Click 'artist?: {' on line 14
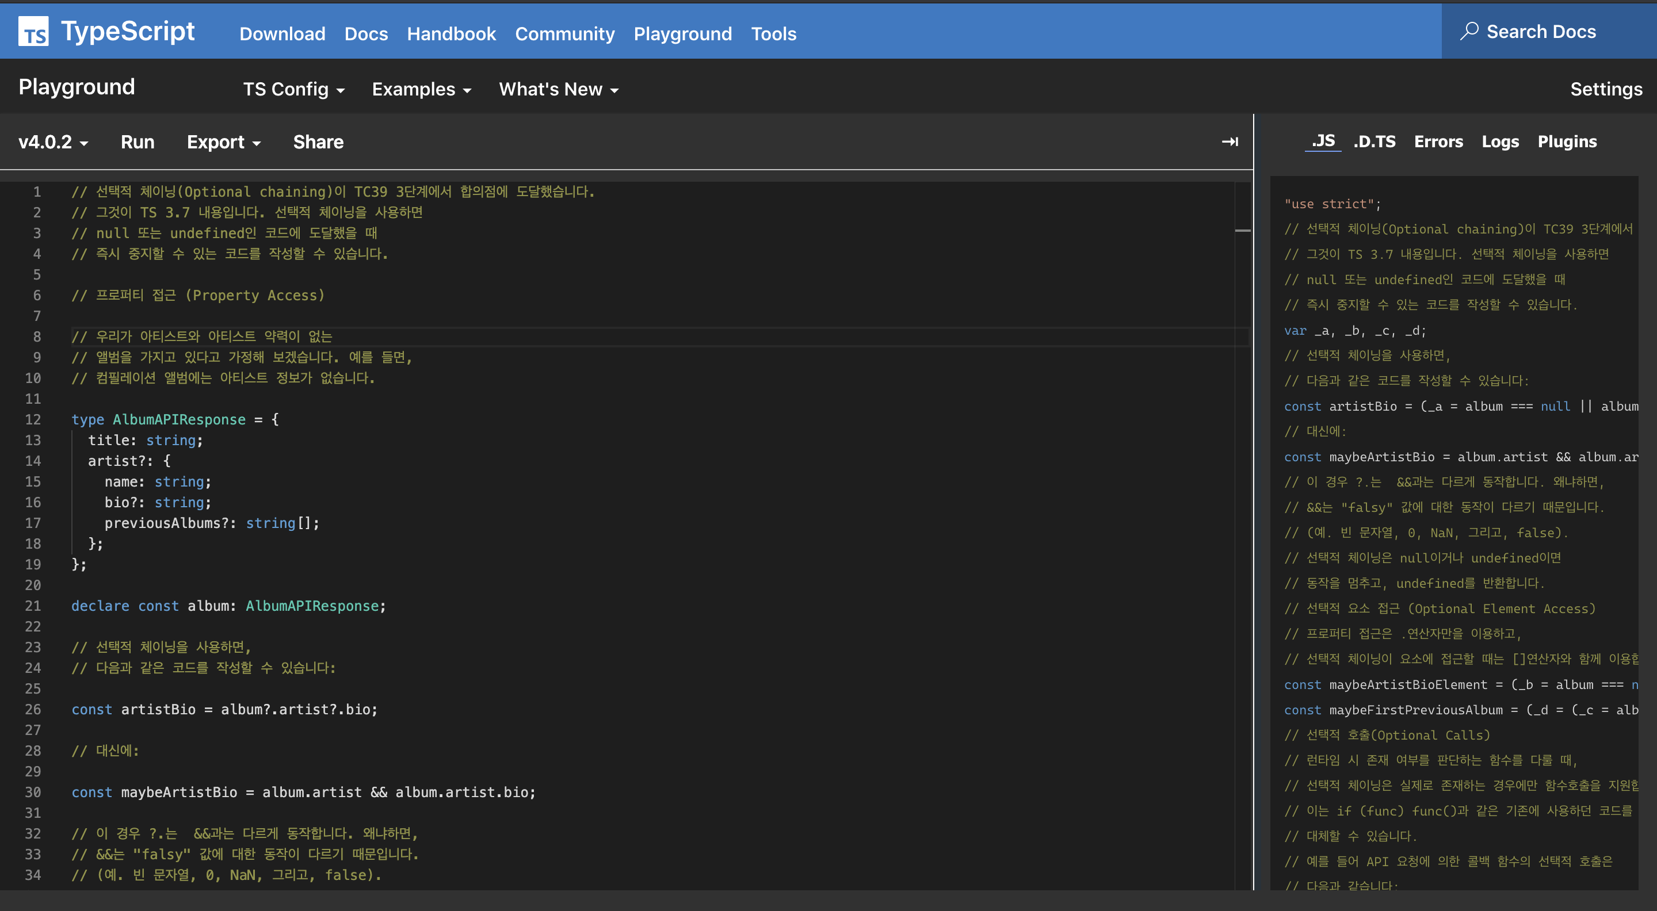 click(x=129, y=461)
